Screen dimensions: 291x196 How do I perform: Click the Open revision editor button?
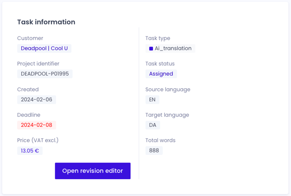pos(93,171)
